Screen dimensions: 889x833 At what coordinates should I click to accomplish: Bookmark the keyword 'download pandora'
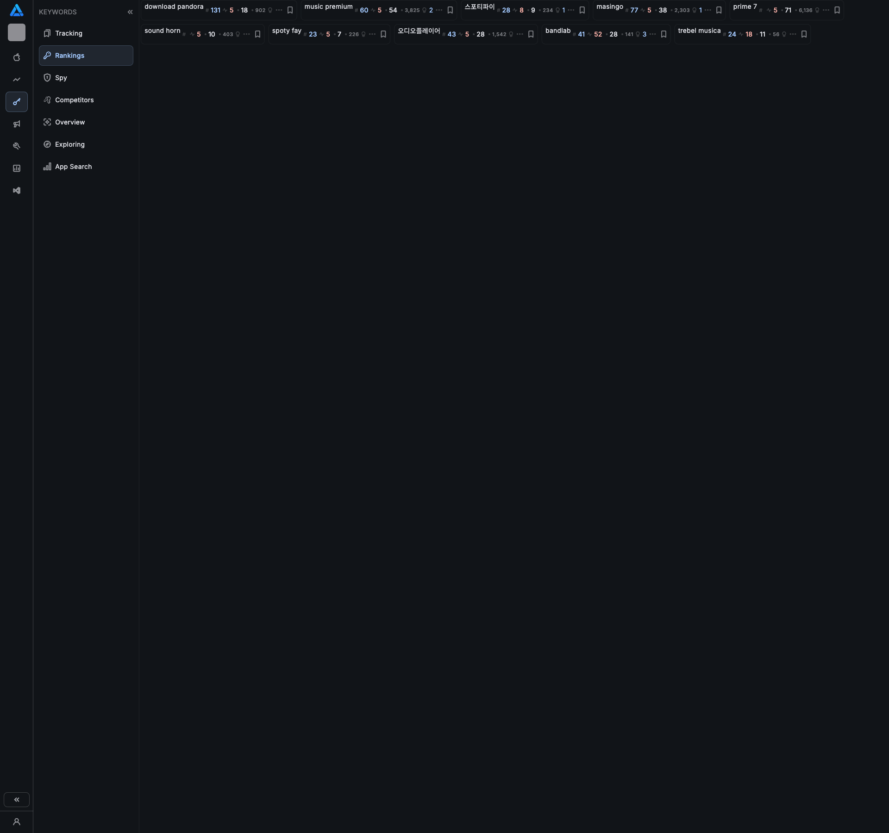tap(290, 10)
